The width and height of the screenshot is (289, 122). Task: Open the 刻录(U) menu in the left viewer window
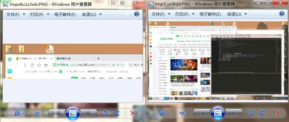point(89,15)
